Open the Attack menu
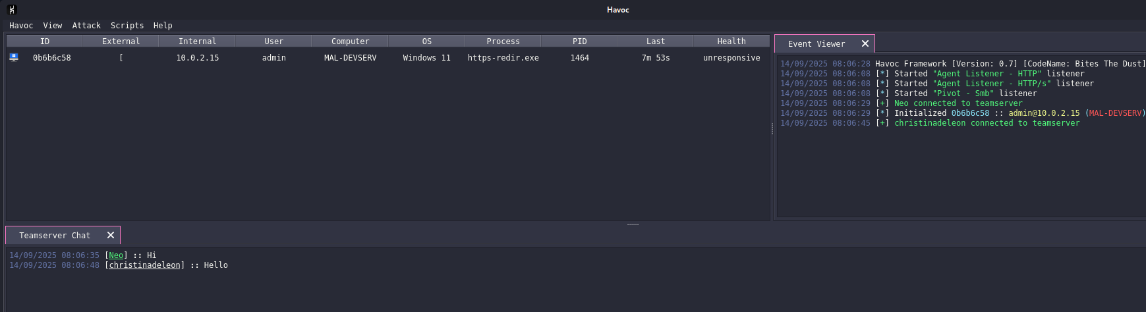1146x312 pixels. (86, 26)
